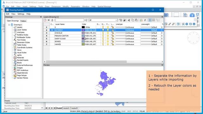Click dropdown arrow below Bounding box Ymin panel
The image size is (203, 114).
click(x=42, y=108)
